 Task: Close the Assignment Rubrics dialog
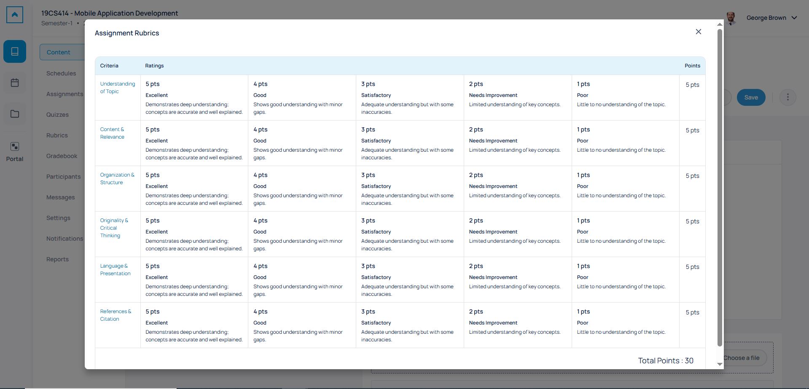tap(698, 32)
